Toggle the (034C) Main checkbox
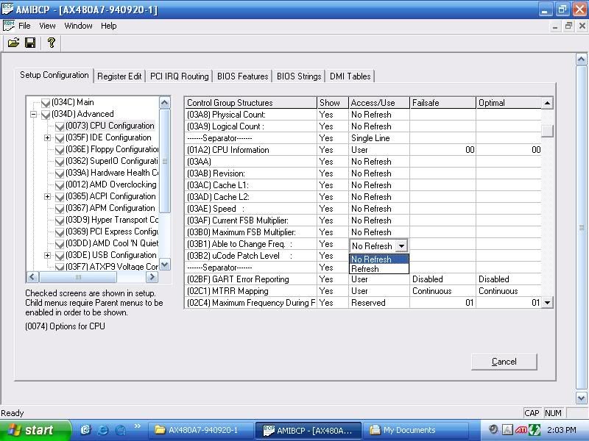 tap(46, 102)
